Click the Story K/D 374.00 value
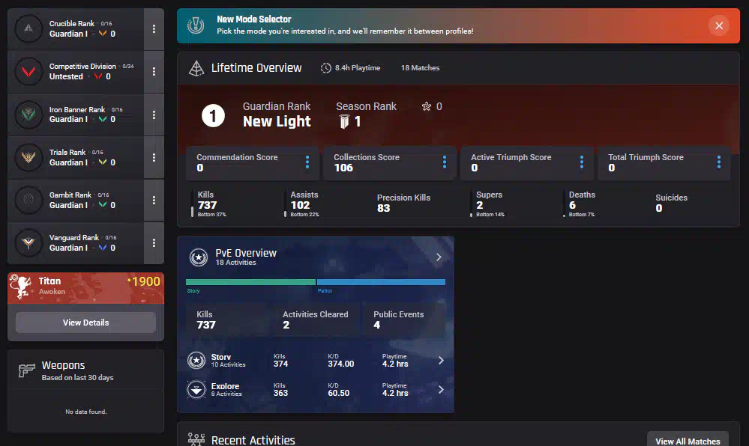749x446 pixels. pos(341,364)
